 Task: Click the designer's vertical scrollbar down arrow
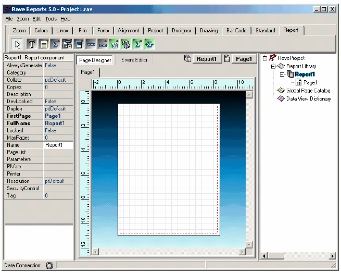[249, 244]
